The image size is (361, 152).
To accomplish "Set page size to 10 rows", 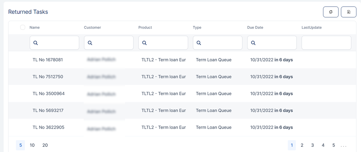I will tap(32, 145).
